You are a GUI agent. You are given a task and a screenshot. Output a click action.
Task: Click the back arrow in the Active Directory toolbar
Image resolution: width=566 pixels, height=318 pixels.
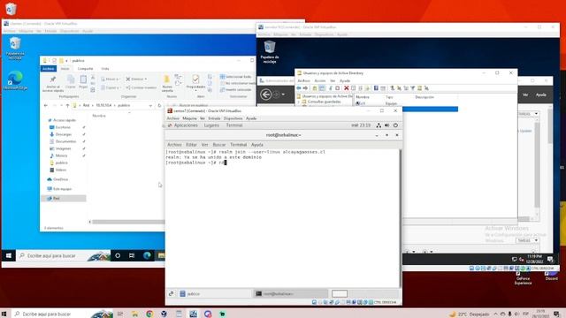(299, 88)
